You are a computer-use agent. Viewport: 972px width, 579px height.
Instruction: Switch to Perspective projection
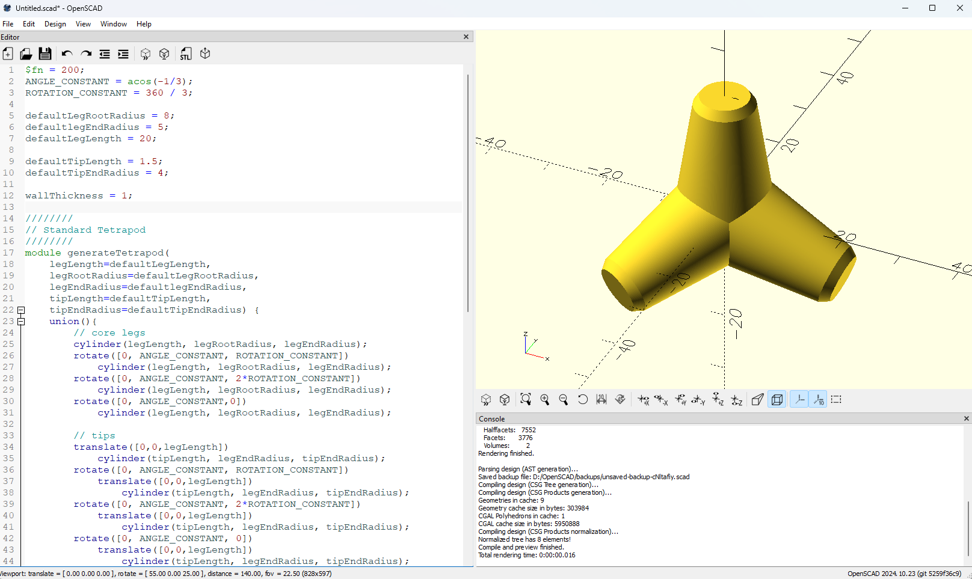(x=758, y=400)
